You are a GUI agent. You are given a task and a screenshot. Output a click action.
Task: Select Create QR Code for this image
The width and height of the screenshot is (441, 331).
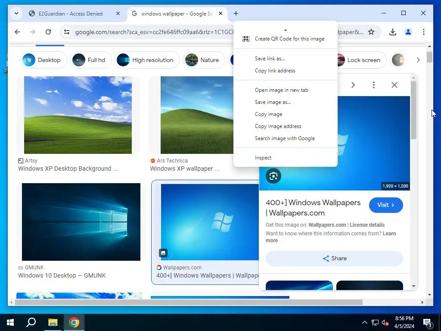pos(286,39)
